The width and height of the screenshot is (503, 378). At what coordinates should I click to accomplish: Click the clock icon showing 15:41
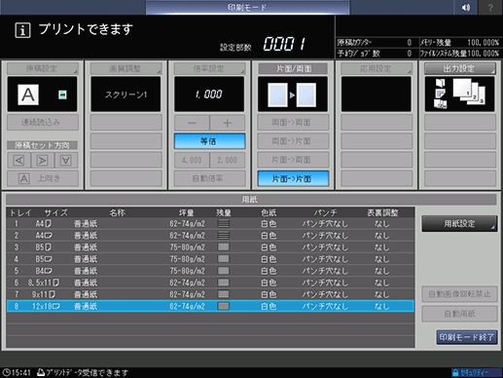(x=6, y=372)
